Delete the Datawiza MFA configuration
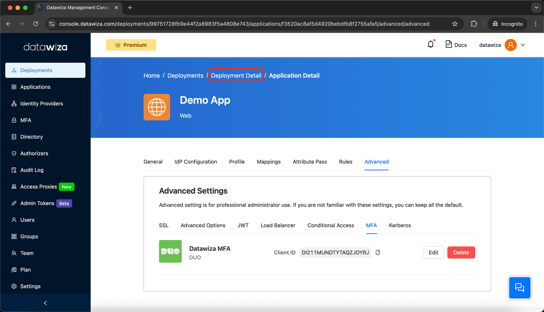This screenshot has height=312, width=544. pyautogui.click(x=461, y=253)
